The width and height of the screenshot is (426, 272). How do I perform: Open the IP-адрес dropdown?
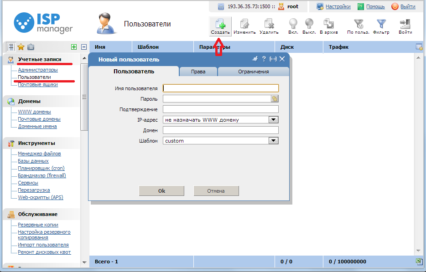coord(273,120)
